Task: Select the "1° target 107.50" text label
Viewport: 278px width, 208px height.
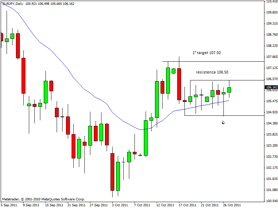Action: [206, 53]
